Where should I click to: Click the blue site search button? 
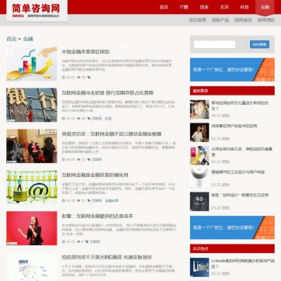tap(259, 44)
